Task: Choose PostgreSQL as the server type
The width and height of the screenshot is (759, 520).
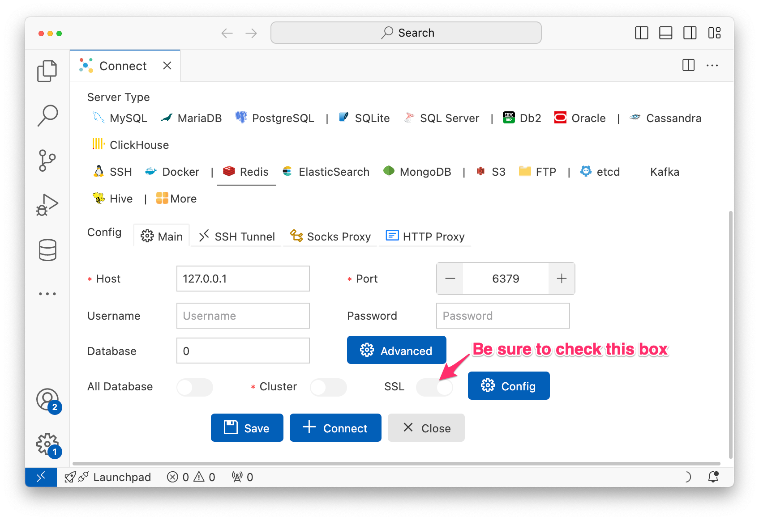Action: [283, 118]
